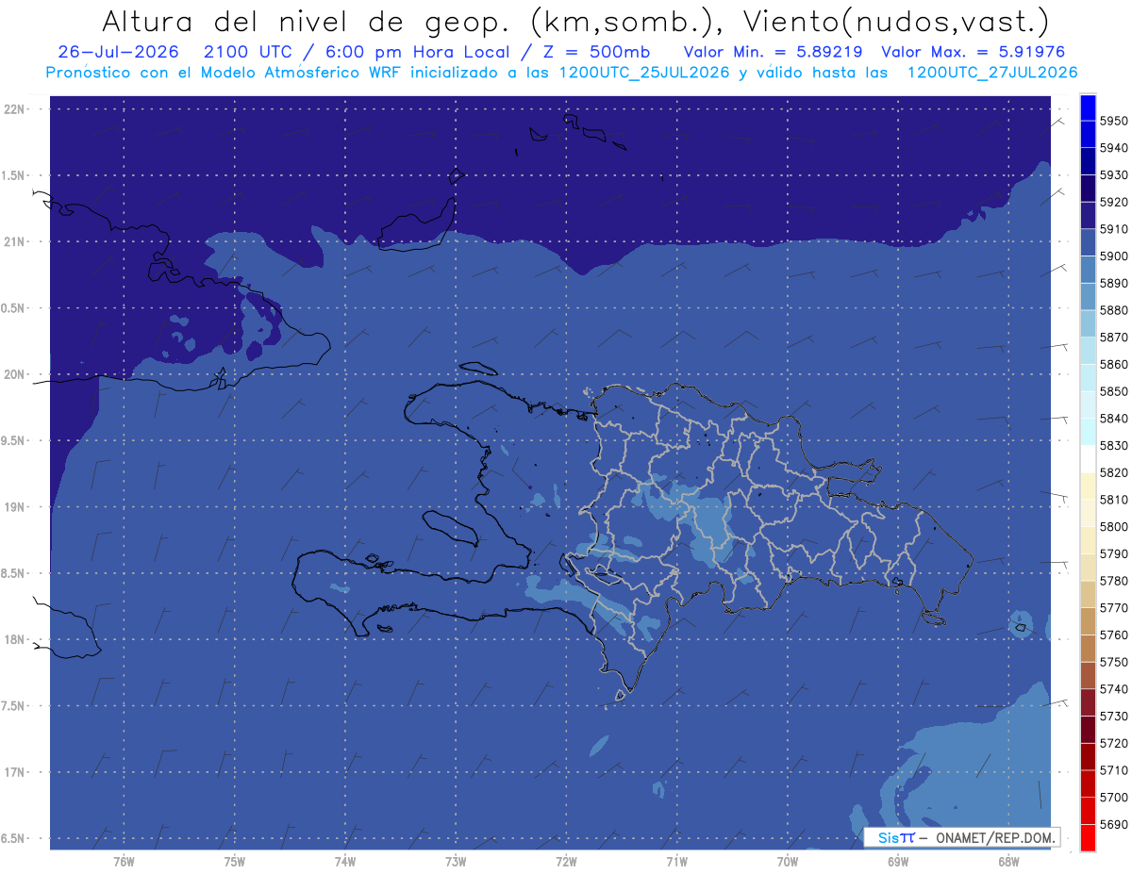Image resolution: width=1132 pixels, height=874 pixels.
Task: Select the init time "1200UTC_25JUL2026"
Action: [x=643, y=73]
